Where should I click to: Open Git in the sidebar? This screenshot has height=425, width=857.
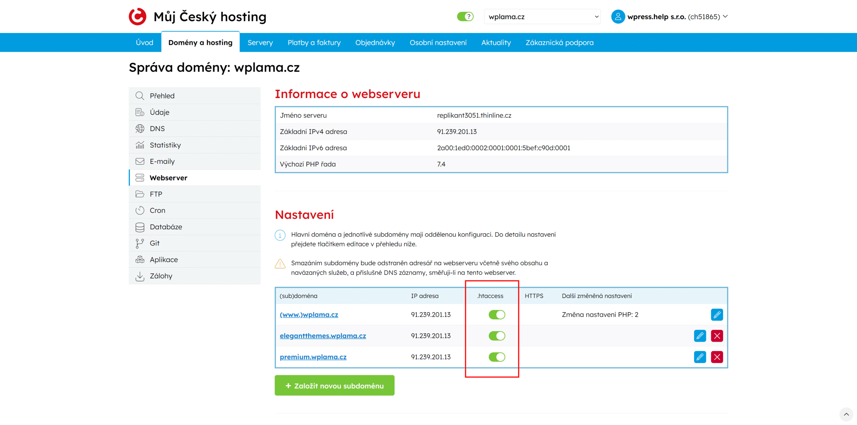click(x=194, y=243)
